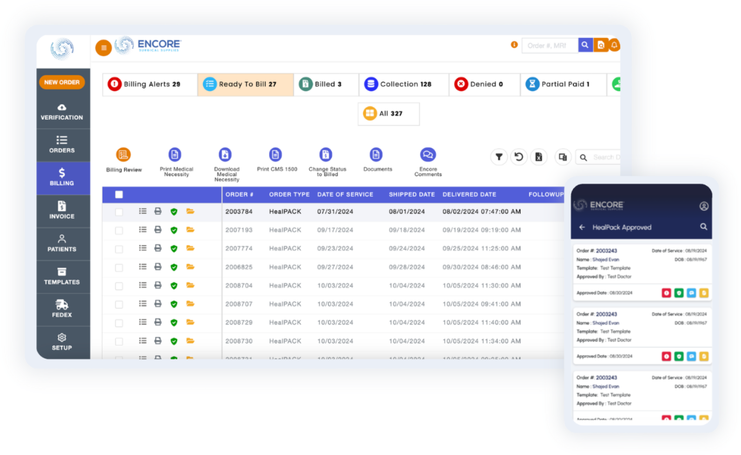Click back arrow in HealPack Approved panel

(582, 227)
